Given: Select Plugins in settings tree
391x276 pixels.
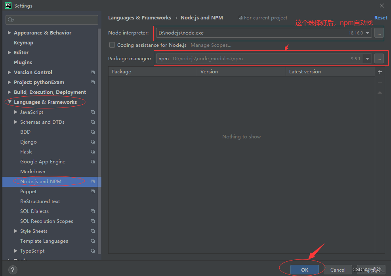Looking at the screenshot, I should (23, 62).
